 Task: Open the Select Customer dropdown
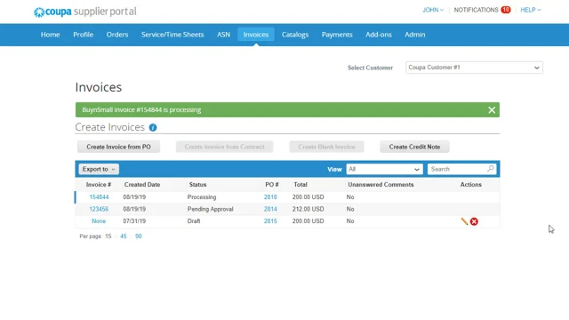[x=474, y=68]
